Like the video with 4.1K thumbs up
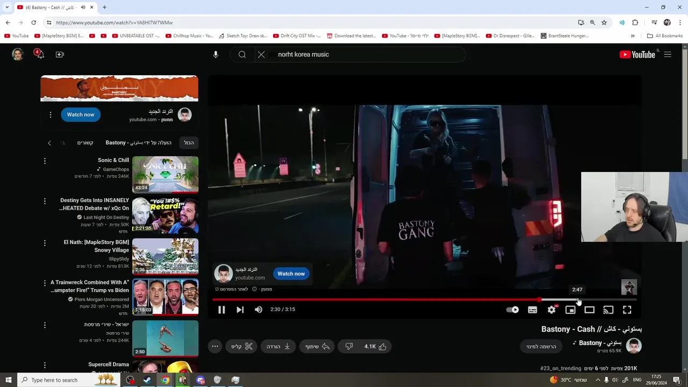Image resolution: width=688 pixels, height=387 pixels. (x=375, y=347)
